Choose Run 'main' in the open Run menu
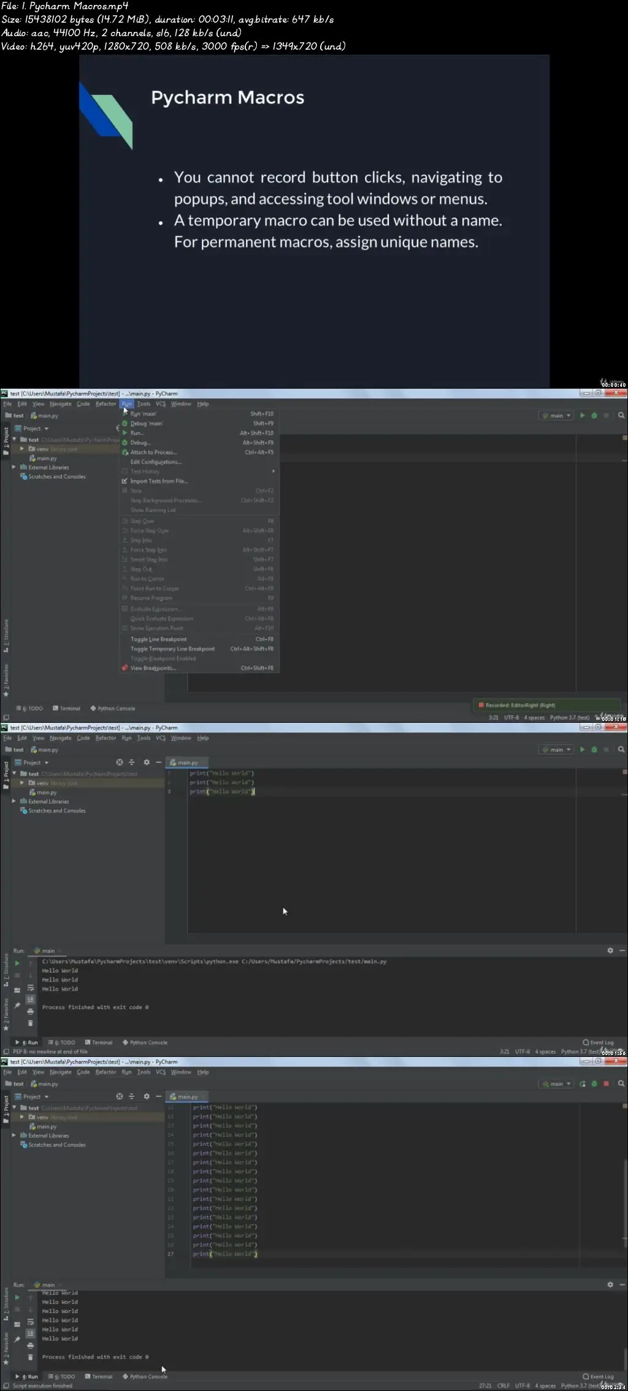Viewport: 628px width, 1391px height. pyautogui.click(x=144, y=414)
